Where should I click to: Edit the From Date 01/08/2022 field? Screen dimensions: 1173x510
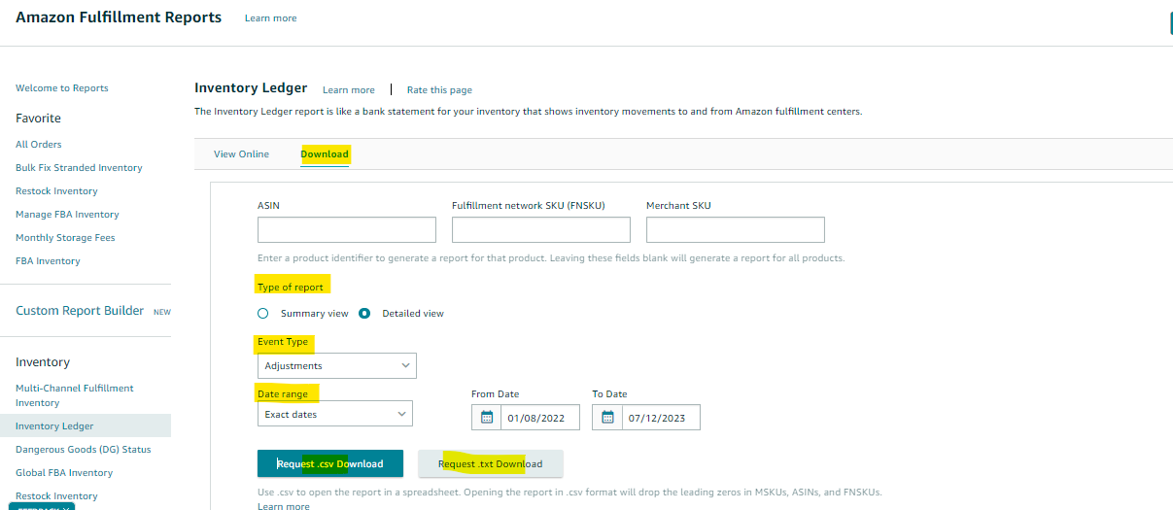click(x=540, y=418)
